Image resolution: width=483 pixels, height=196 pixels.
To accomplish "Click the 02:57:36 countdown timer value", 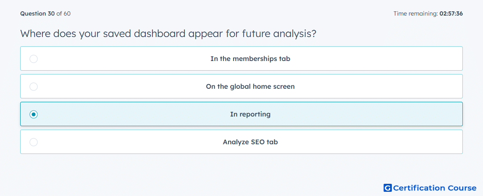I will click(x=451, y=13).
